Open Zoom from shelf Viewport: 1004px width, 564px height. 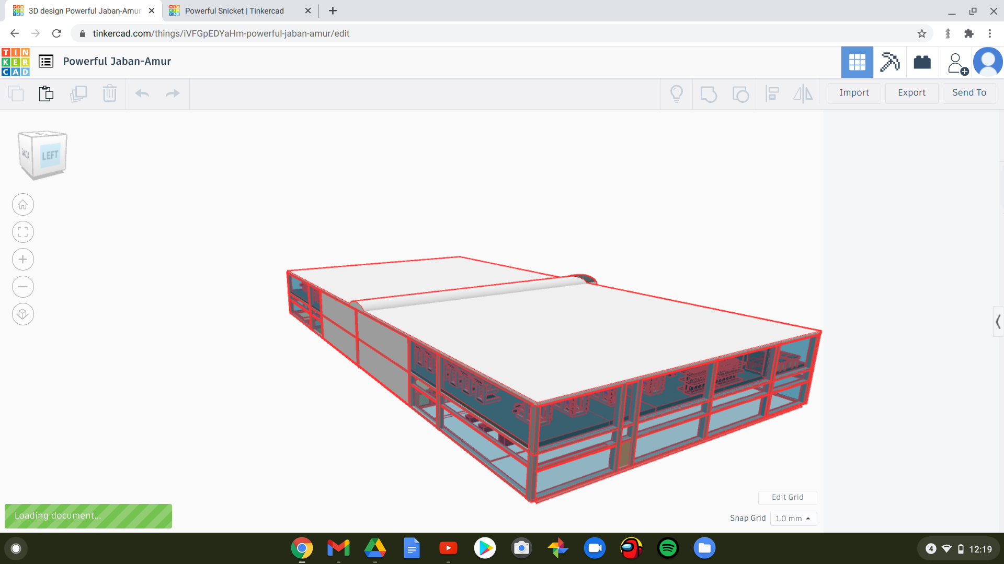595,548
